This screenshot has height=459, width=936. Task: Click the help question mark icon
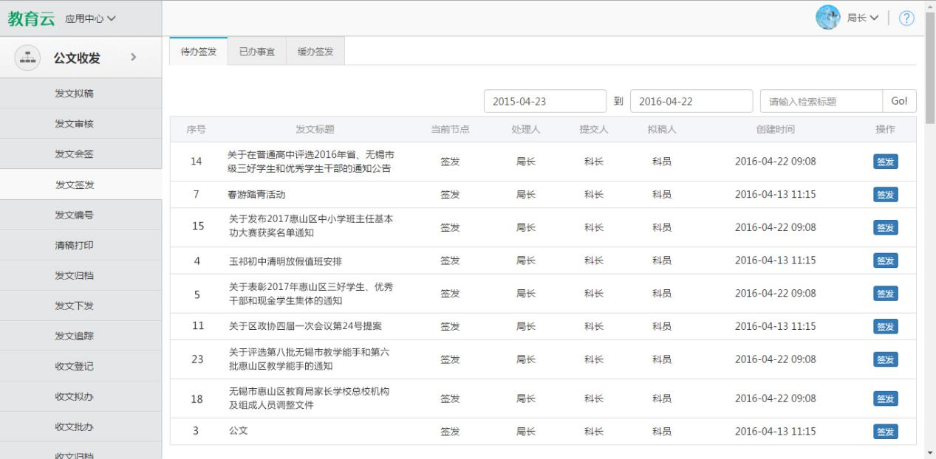point(906,18)
